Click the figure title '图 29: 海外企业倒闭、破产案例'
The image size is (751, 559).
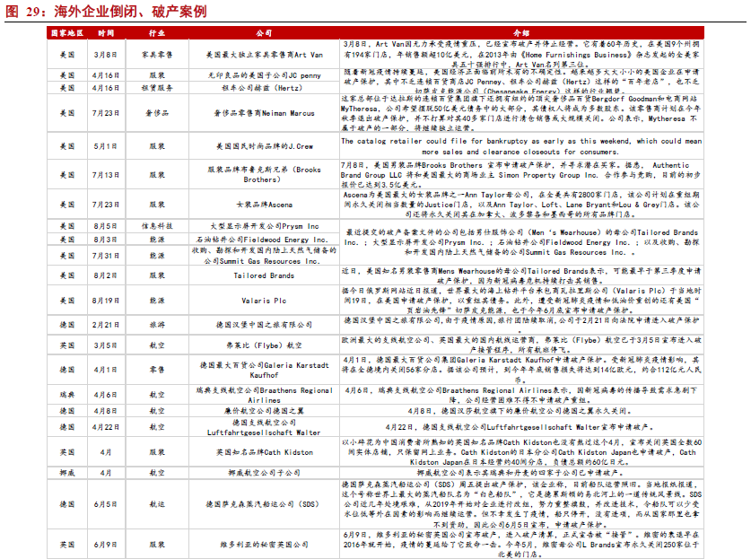pos(106,11)
